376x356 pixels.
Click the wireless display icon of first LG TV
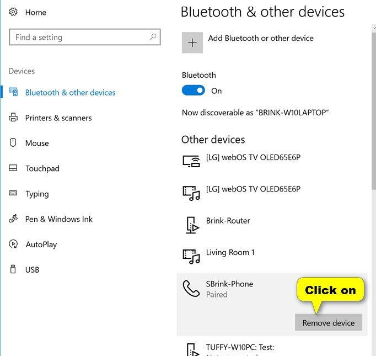[x=191, y=161]
